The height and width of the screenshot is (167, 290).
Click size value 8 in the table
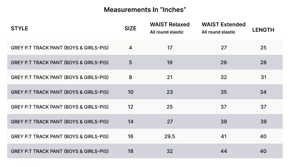[130, 77]
